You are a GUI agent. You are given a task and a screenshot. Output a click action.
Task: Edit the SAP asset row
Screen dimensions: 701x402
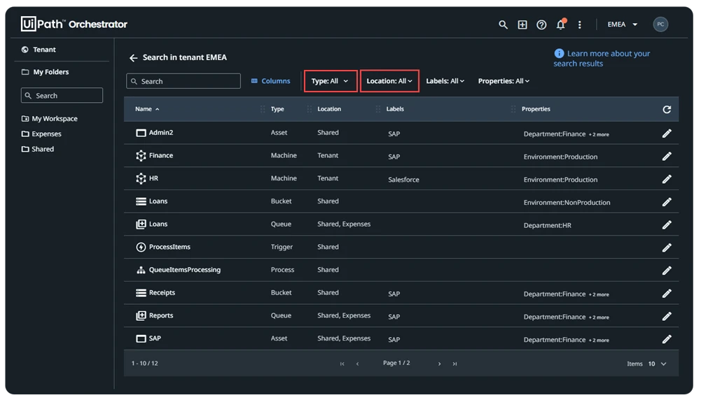pyautogui.click(x=667, y=339)
